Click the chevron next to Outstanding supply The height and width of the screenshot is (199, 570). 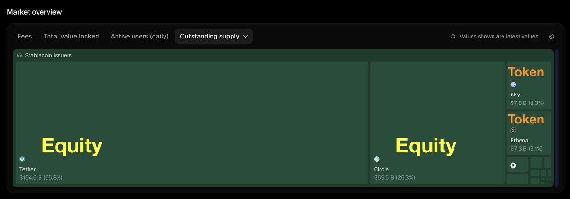[x=245, y=36]
